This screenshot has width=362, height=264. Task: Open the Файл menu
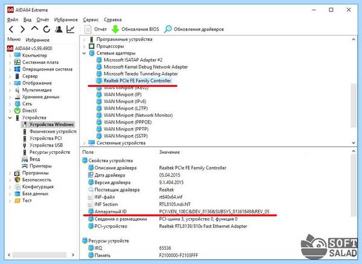13,20
